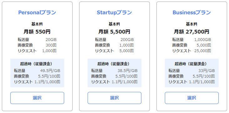
Task: Click the 月額 5,500円 price text
Action: pyautogui.click(x=114, y=32)
